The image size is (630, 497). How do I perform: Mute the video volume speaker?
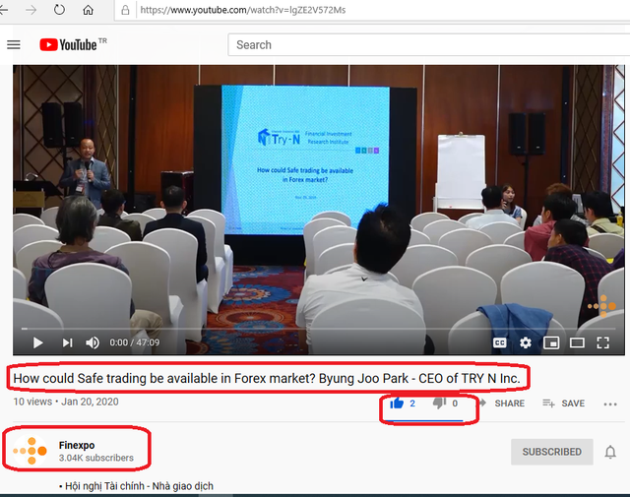(x=93, y=342)
